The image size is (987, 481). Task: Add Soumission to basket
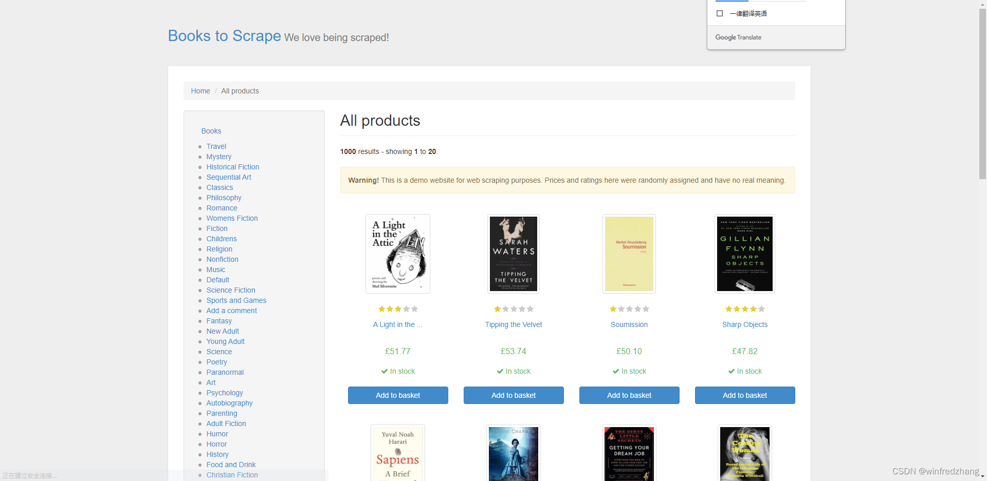click(629, 395)
